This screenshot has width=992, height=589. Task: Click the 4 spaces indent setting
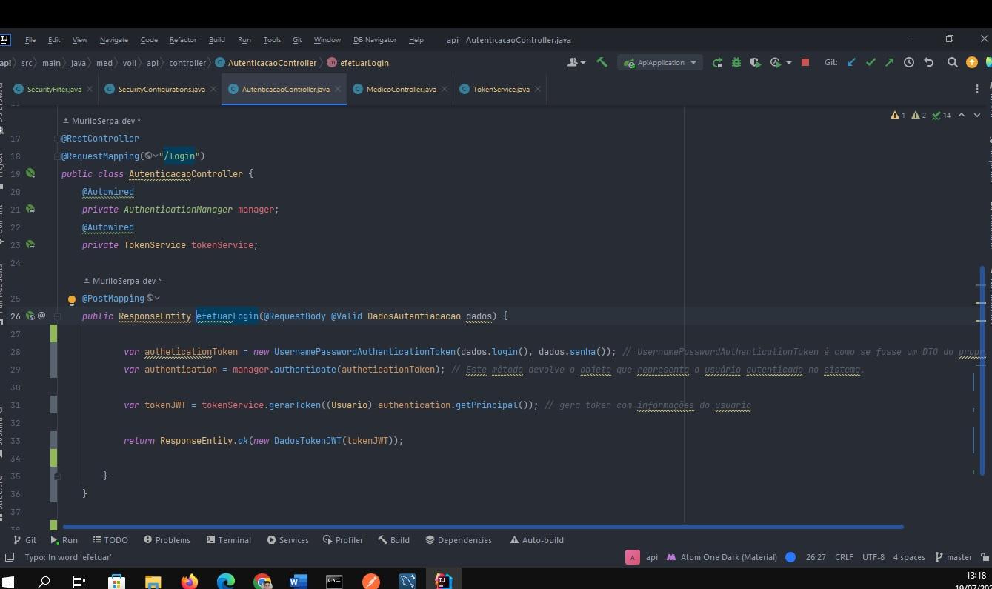(909, 557)
